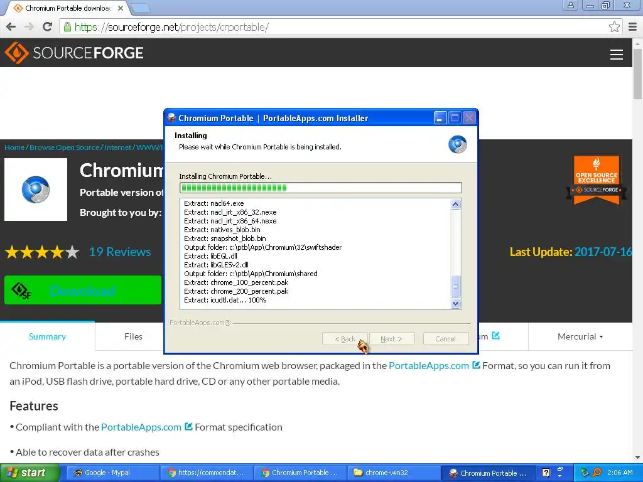Click the help question mark tray icon

(x=546, y=473)
